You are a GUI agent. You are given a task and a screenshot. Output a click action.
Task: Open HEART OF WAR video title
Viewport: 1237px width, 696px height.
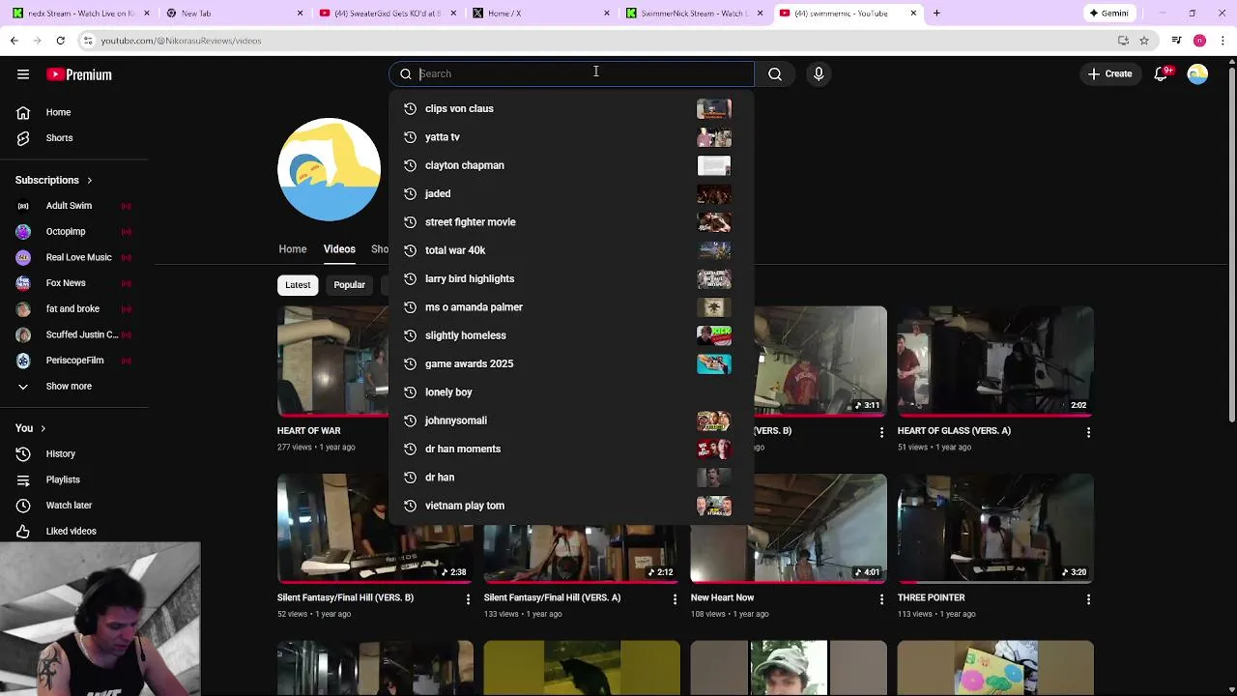tap(309, 430)
